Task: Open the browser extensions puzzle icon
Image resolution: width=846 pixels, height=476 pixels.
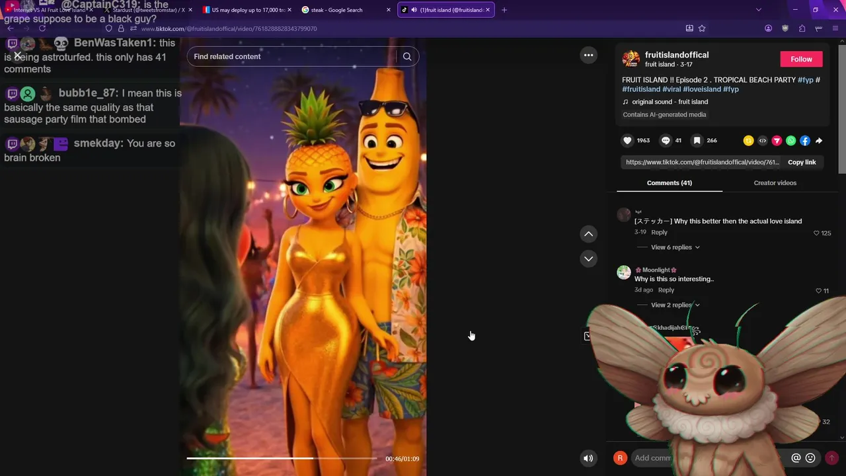Action: [x=802, y=28]
